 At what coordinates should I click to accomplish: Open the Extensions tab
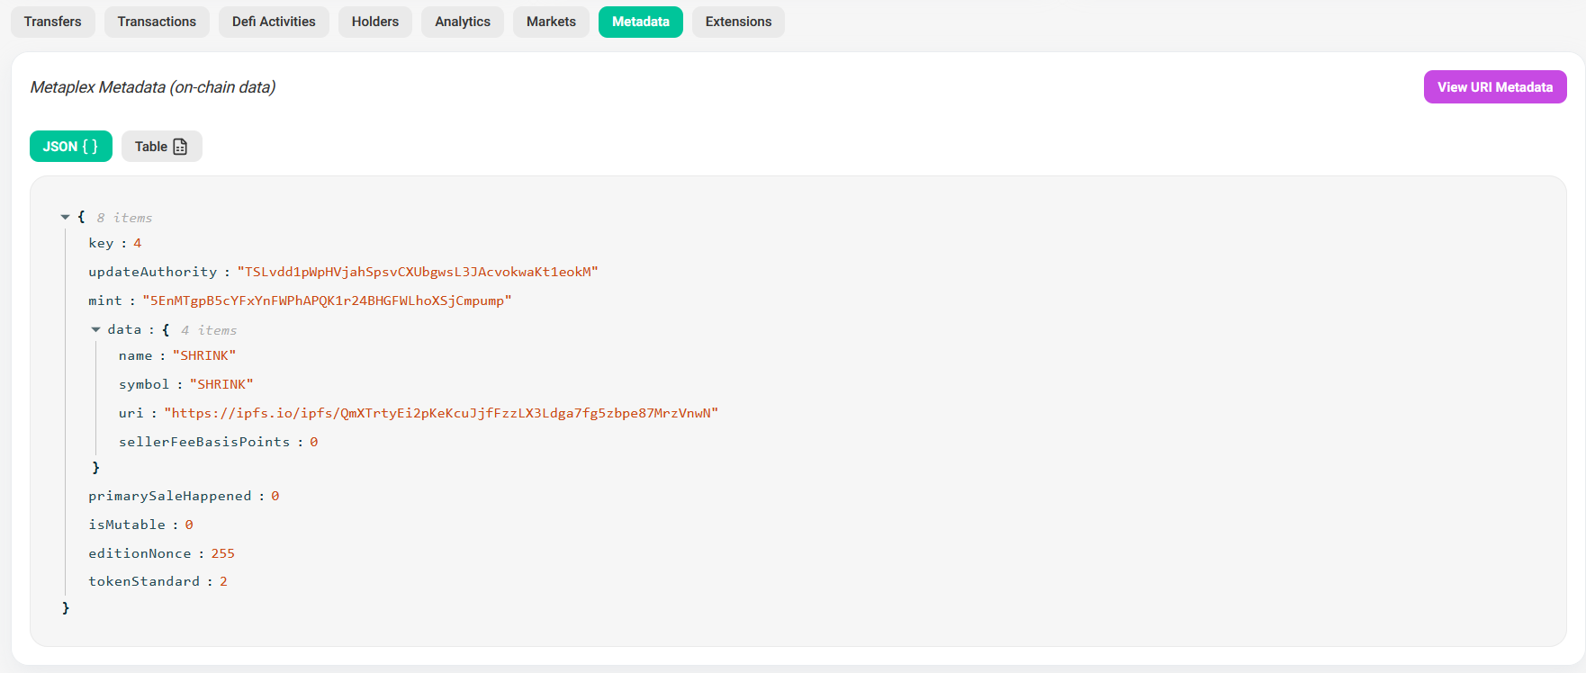pos(738,22)
